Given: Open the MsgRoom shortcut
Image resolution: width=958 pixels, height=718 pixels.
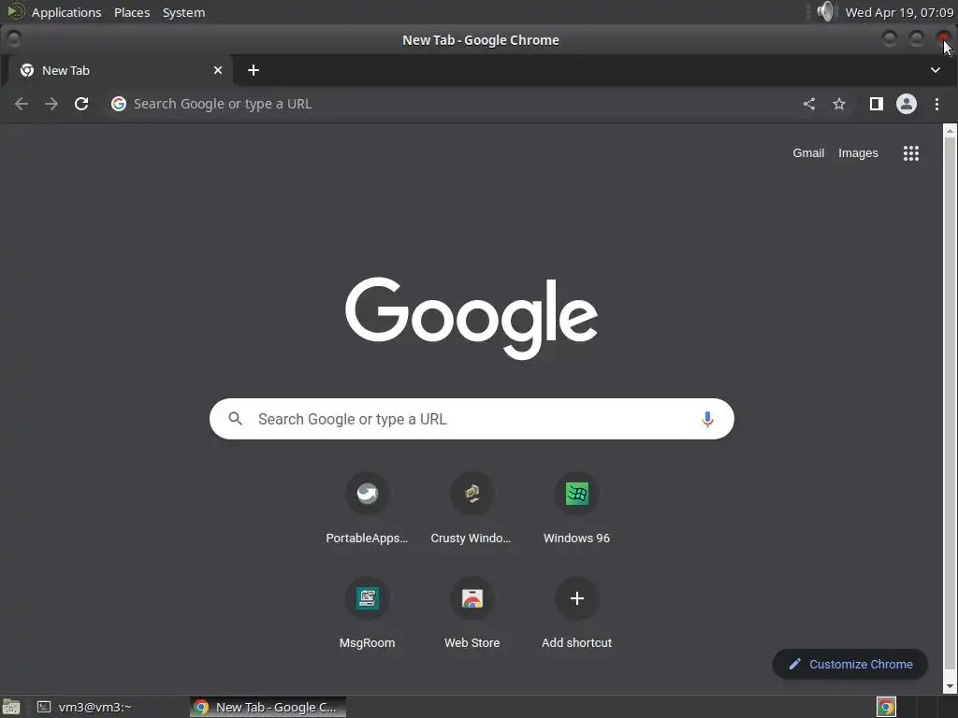Looking at the screenshot, I should (x=367, y=612).
